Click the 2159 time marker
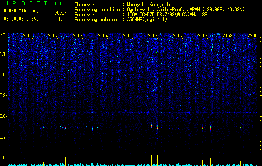262x166 pixels. point(227,36)
